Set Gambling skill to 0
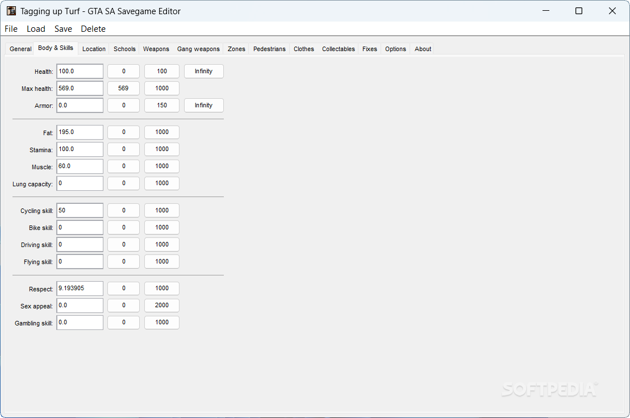 123,323
